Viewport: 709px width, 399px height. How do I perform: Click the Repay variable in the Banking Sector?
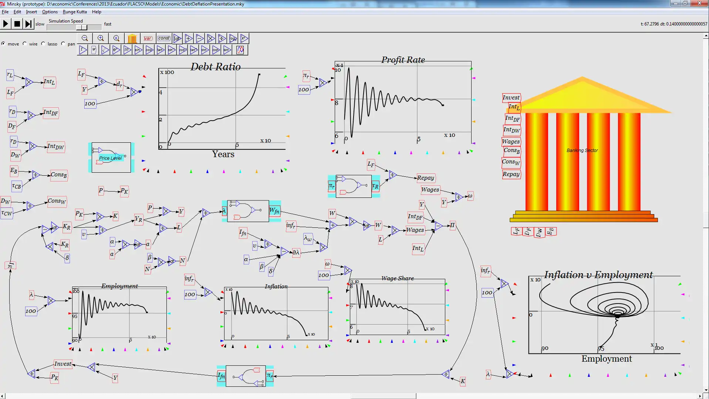pyautogui.click(x=511, y=174)
